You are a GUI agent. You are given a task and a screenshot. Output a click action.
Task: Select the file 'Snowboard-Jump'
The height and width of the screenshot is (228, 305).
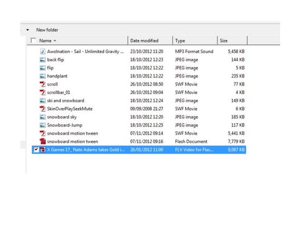65,125
